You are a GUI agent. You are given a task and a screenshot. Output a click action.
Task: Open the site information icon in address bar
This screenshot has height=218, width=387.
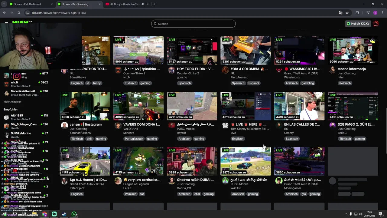tap(28, 13)
